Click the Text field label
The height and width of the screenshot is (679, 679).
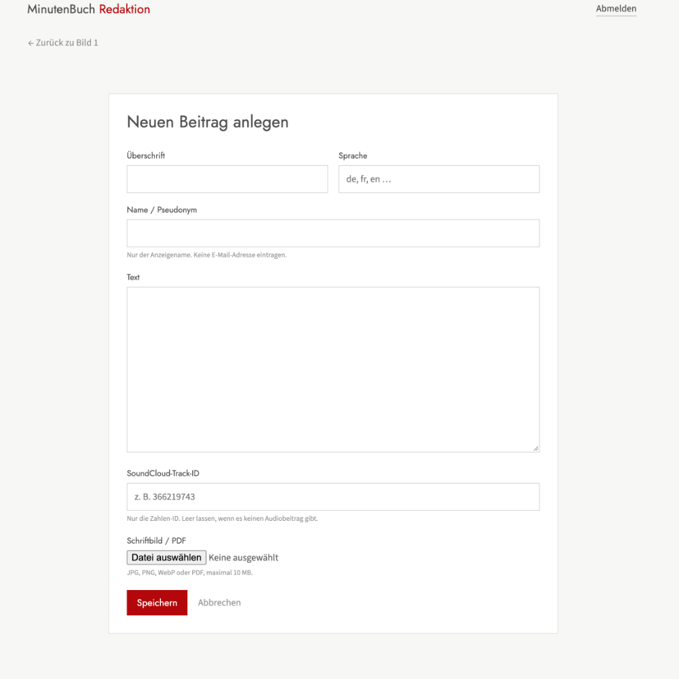pos(133,277)
